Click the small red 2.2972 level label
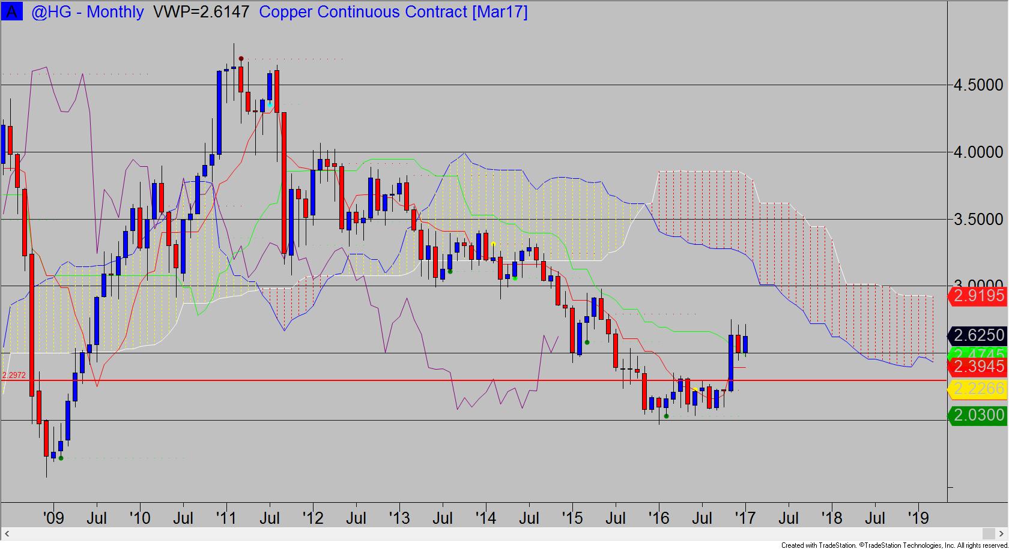 pyautogui.click(x=14, y=375)
